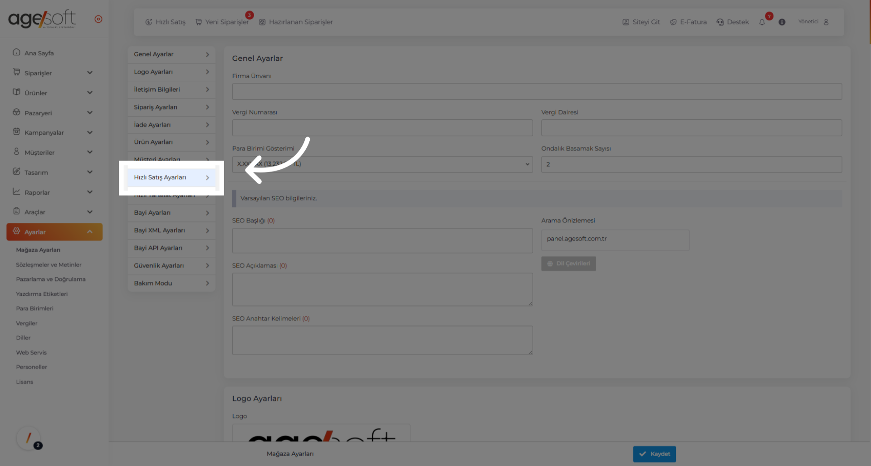
Task: Open Vergiler submenu link
Action: [x=27, y=324]
